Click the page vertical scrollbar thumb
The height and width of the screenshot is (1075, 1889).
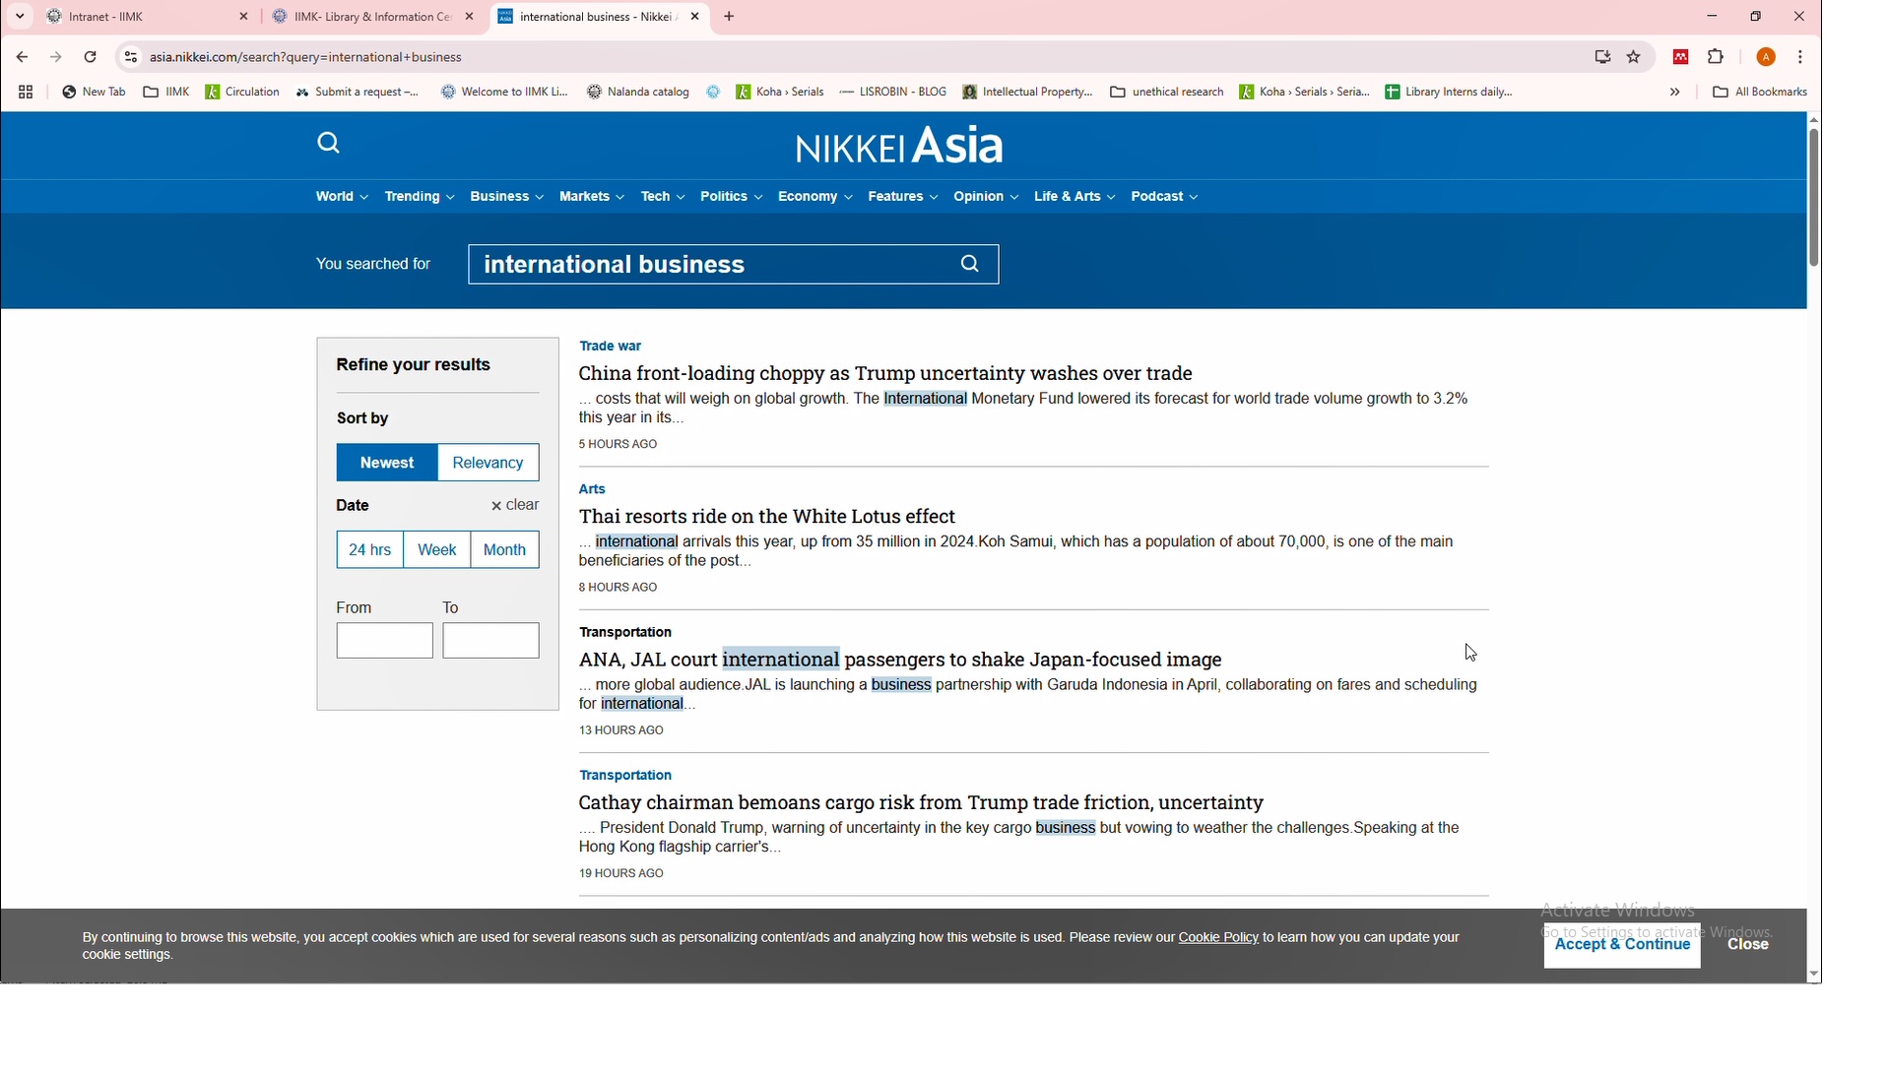[1813, 197]
